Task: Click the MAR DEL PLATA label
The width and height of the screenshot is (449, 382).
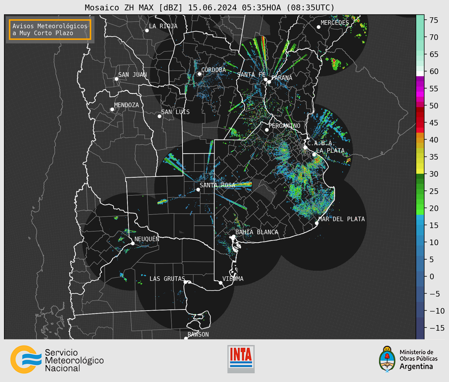Action: point(342,219)
